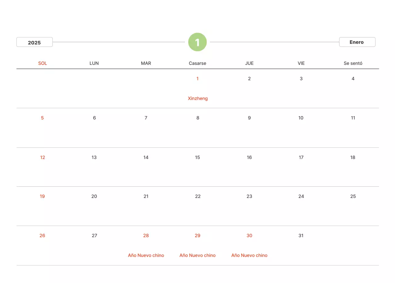The height and width of the screenshot is (283, 395).
Task: Click Año Nuevo chino label under 29
Action: tap(197, 256)
